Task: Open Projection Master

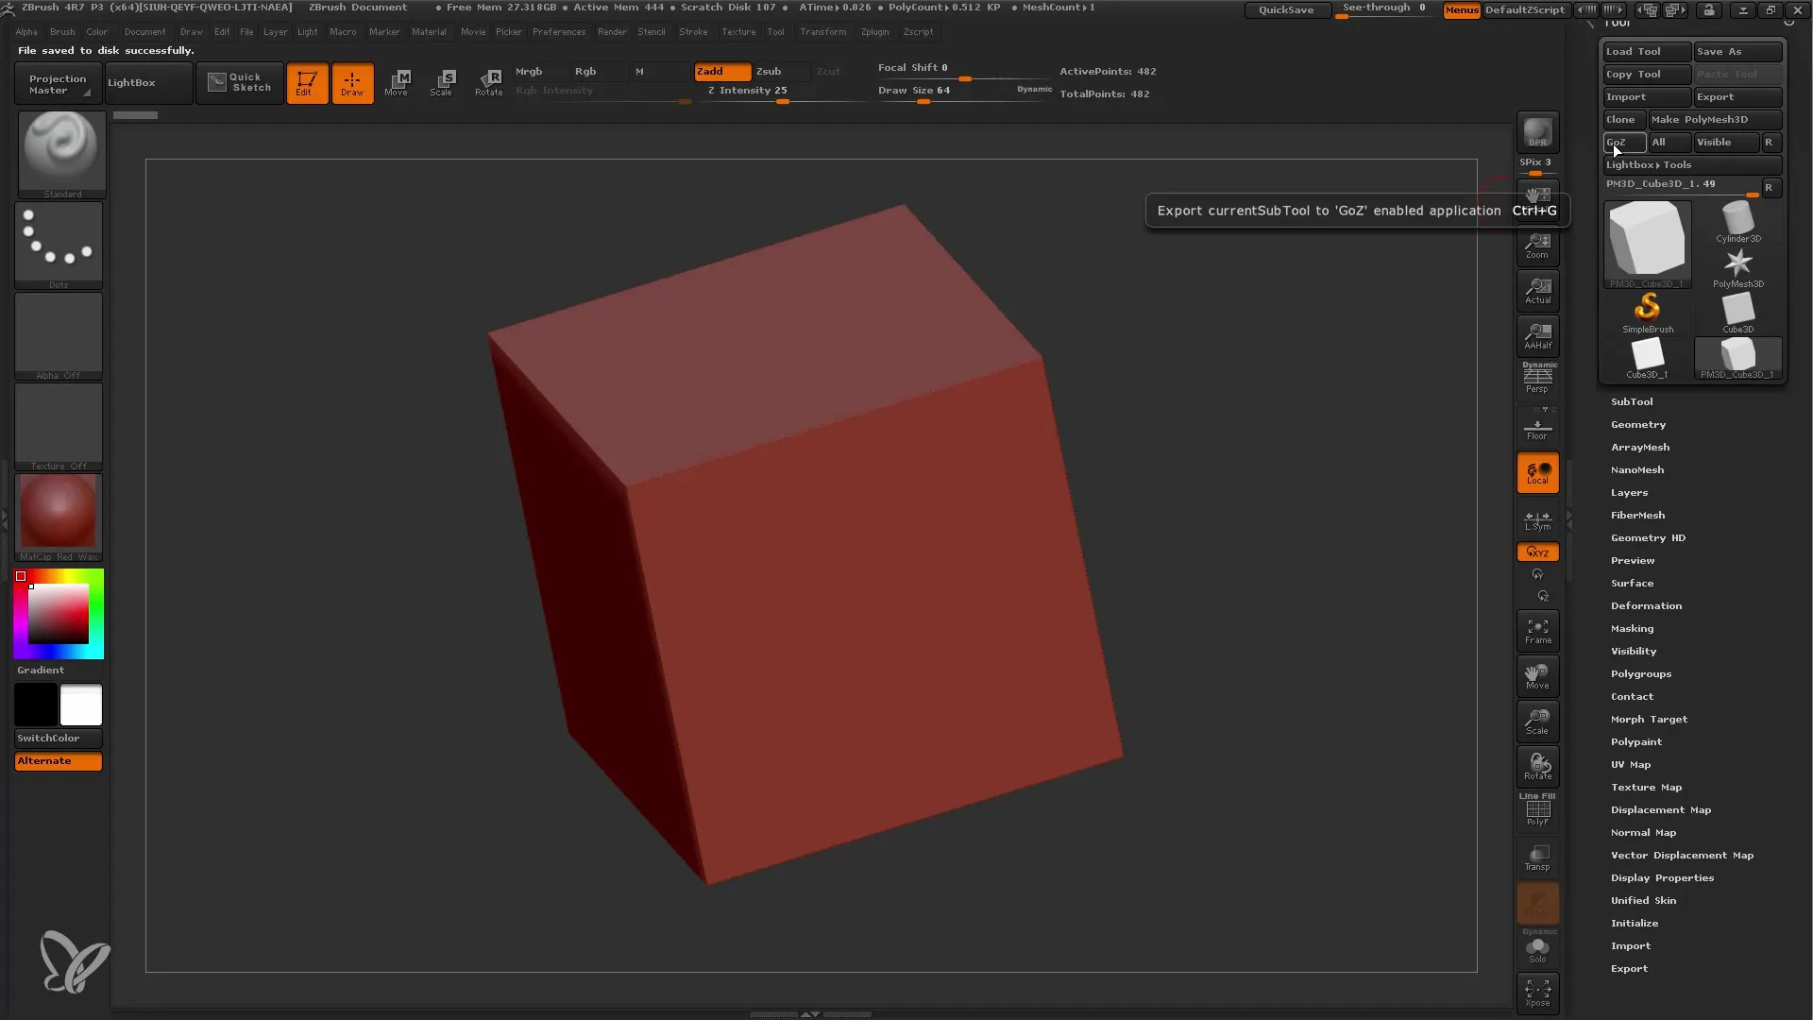Action: [57, 83]
